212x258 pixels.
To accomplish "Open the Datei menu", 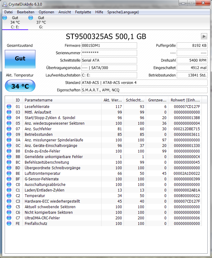I will (9, 12).
